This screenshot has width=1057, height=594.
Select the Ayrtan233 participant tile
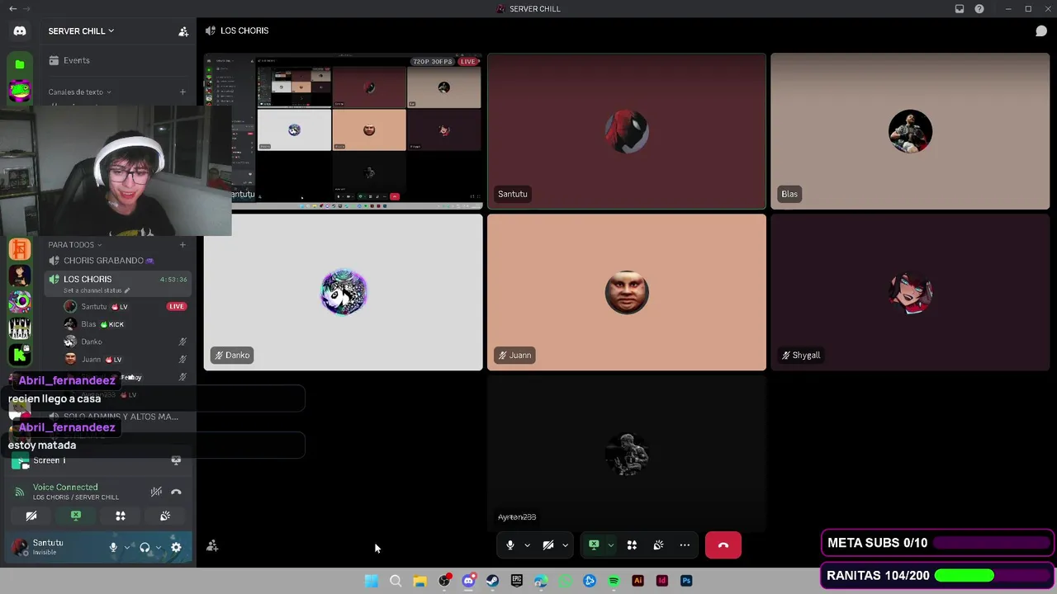pyautogui.click(x=627, y=454)
